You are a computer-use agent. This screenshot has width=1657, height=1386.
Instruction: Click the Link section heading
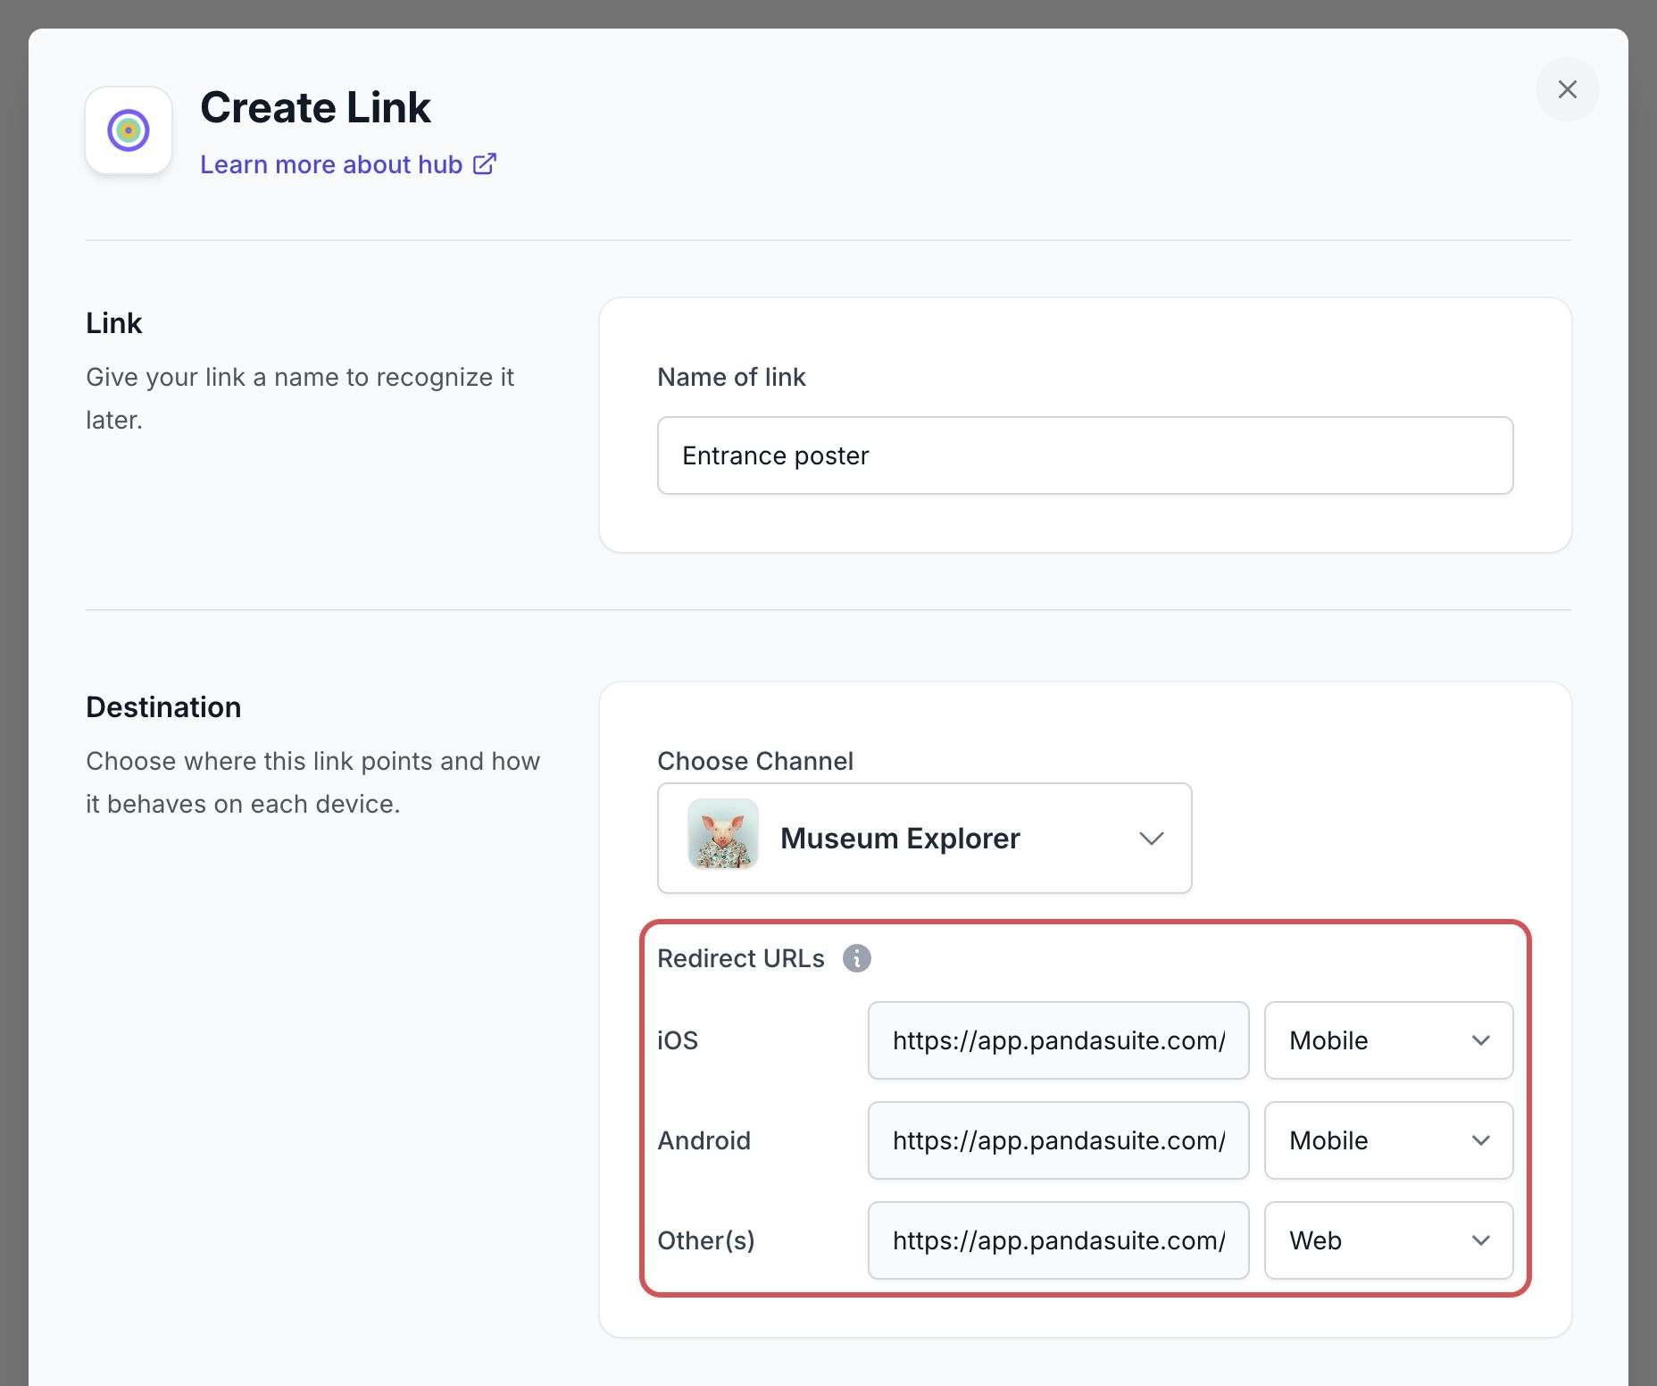tap(113, 323)
